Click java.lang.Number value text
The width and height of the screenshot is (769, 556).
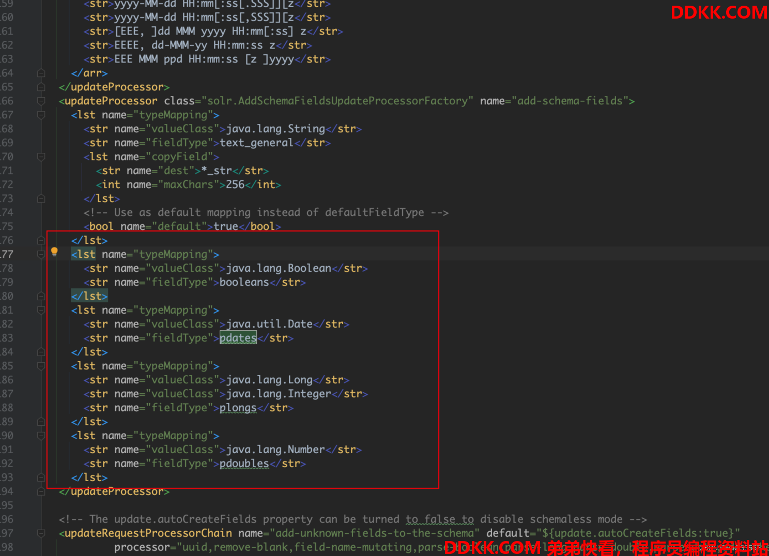click(x=275, y=450)
